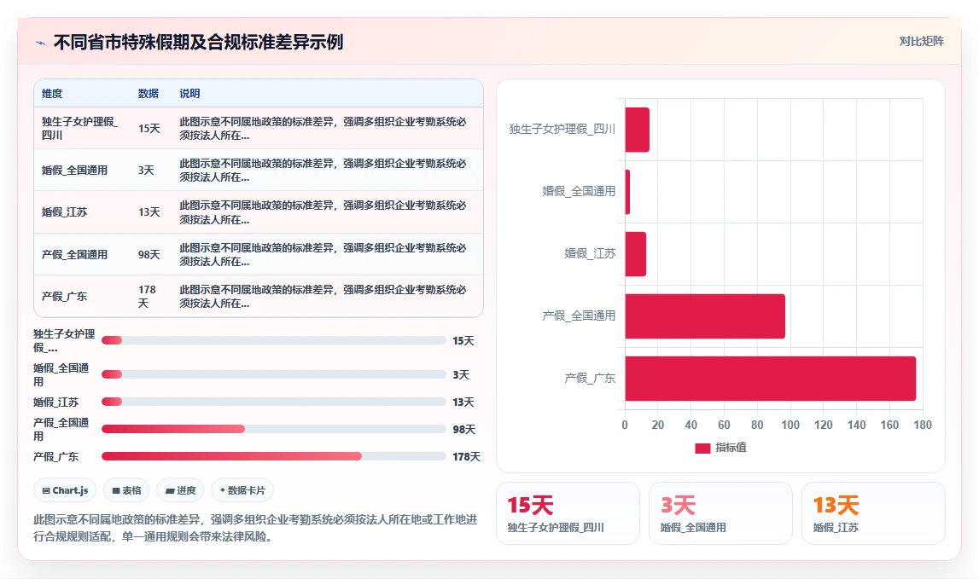Click the 产假_全国通用 bar in the chart
The width and height of the screenshot is (979, 579).
click(705, 316)
